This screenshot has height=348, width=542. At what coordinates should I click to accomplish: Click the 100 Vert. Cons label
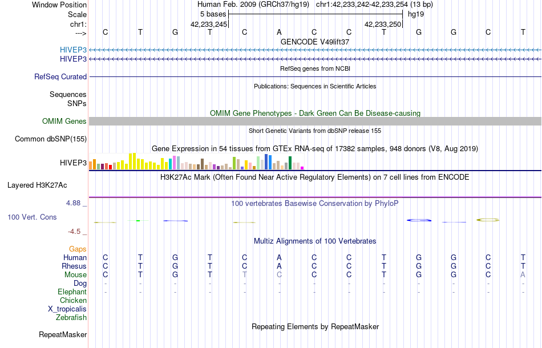click(32, 217)
